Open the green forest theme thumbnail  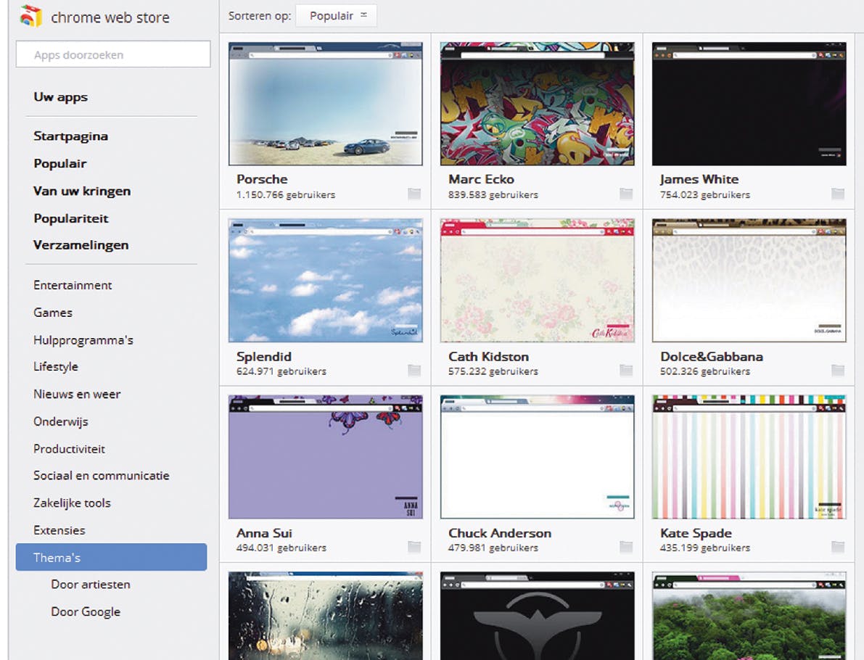749,615
